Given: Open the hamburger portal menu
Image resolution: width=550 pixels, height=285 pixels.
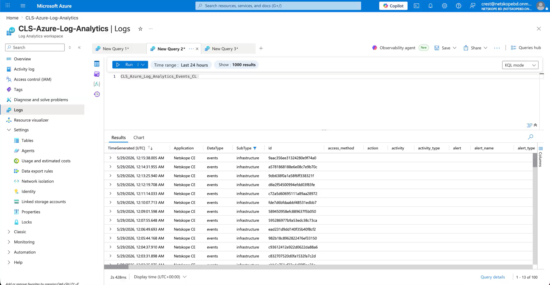Looking at the screenshot, I should [23, 6].
